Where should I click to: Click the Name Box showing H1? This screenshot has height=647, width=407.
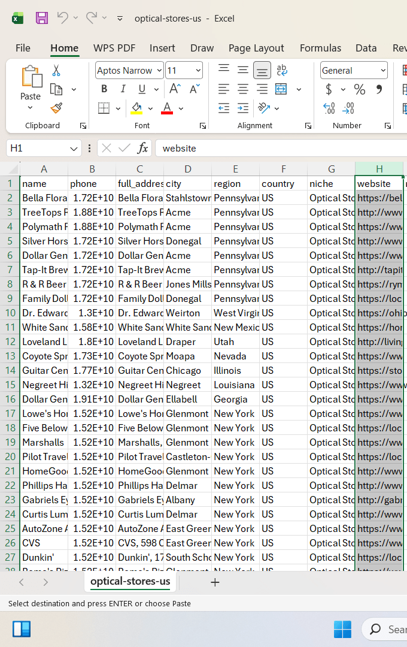43,148
